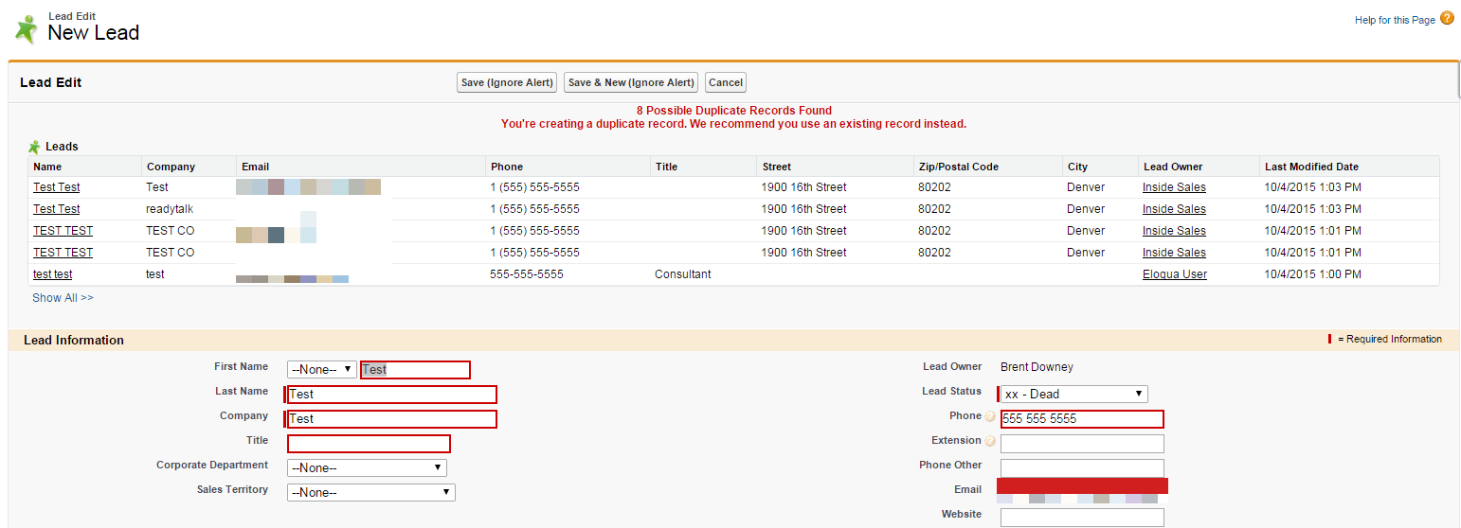
Task: Click the Phone field help icon
Action: coord(990,417)
